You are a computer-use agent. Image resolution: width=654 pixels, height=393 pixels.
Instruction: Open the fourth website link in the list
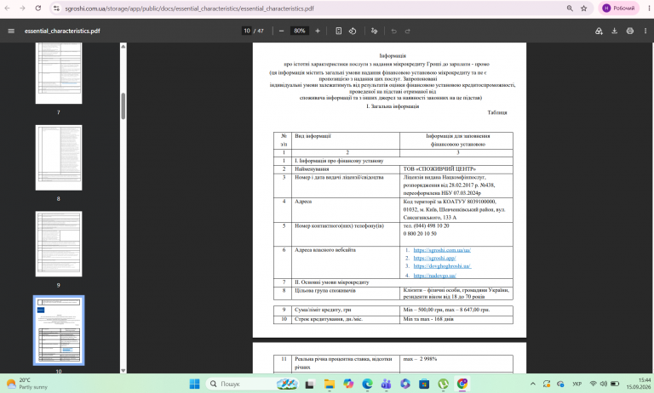[x=434, y=276]
